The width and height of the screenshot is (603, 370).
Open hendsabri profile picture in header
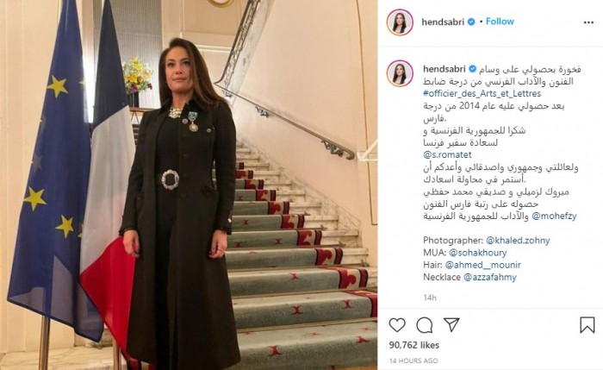tap(400, 22)
